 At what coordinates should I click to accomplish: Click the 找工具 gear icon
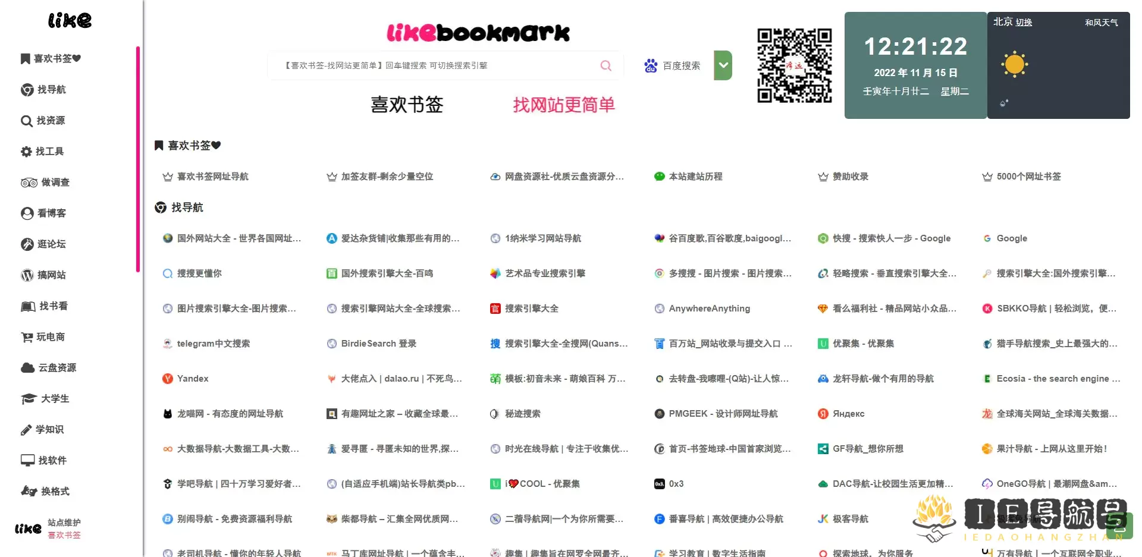pos(26,151)
